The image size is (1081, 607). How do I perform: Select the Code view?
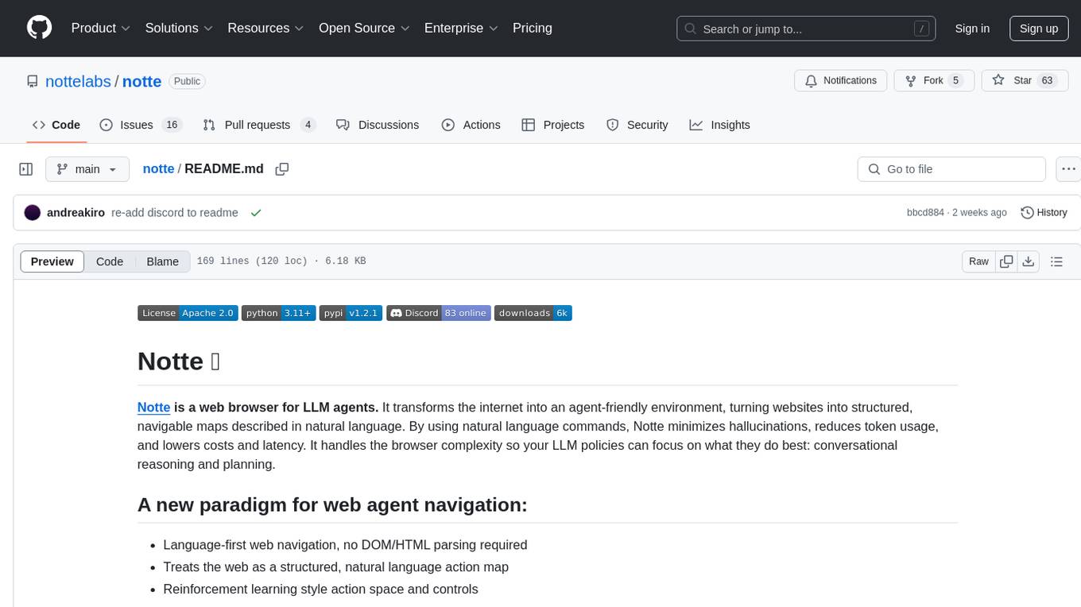[x=110, y=261]
